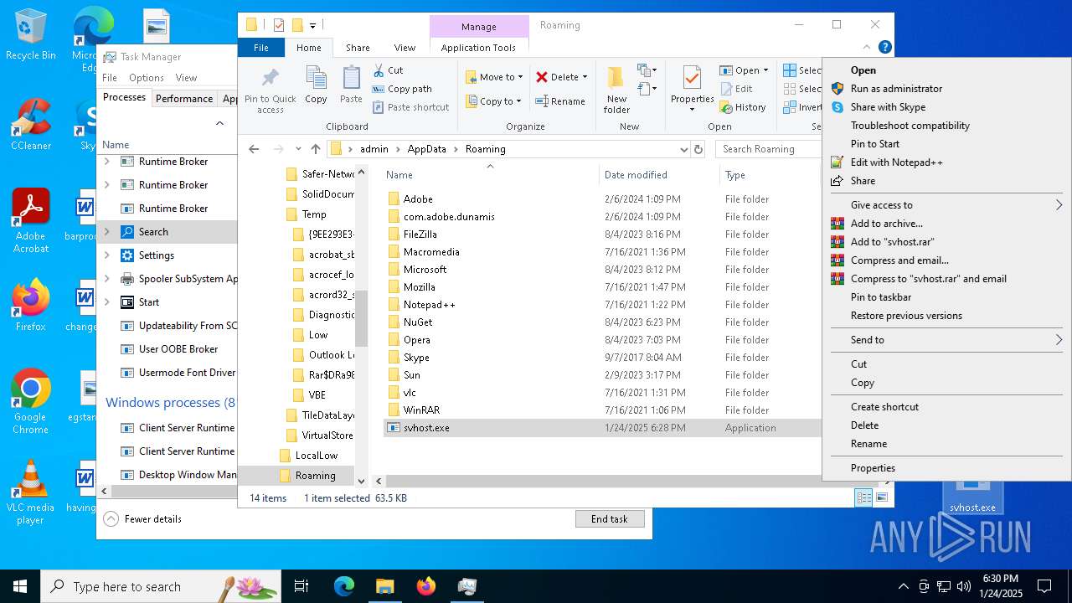The height and width of the screenshot is (603, 1072).
Task: Select Temp folder in navigation tree
Action: tap(314, 214)
